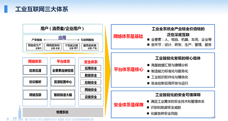
Task: Click the 应用 heading
Action: pyautogui.click(x=62, y=38)
